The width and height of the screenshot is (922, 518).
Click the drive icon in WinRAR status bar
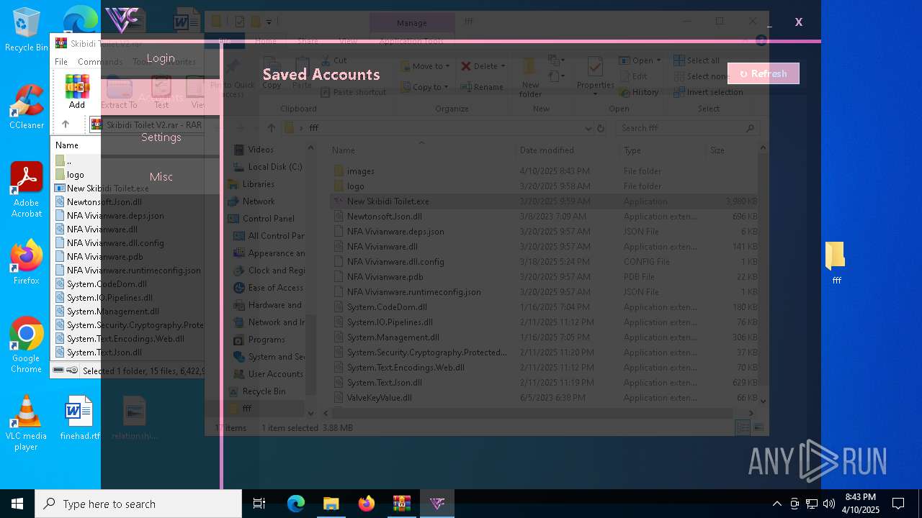coord(58,371)
